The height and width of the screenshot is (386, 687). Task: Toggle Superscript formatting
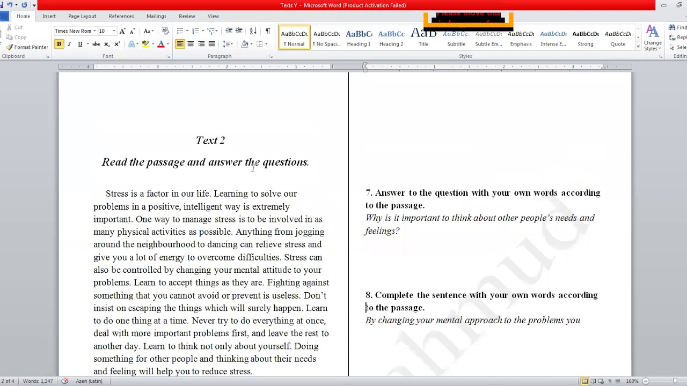tap(117, 44)
